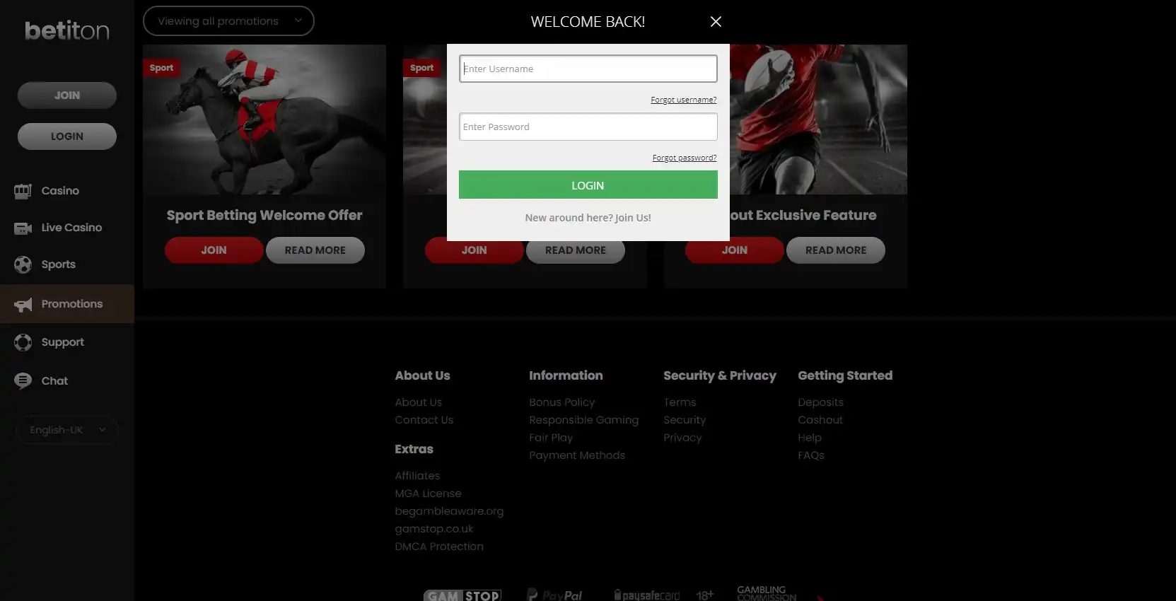Open the English-UK language selector
This screenshot has height=601, width=1176.
click(67, 430)
